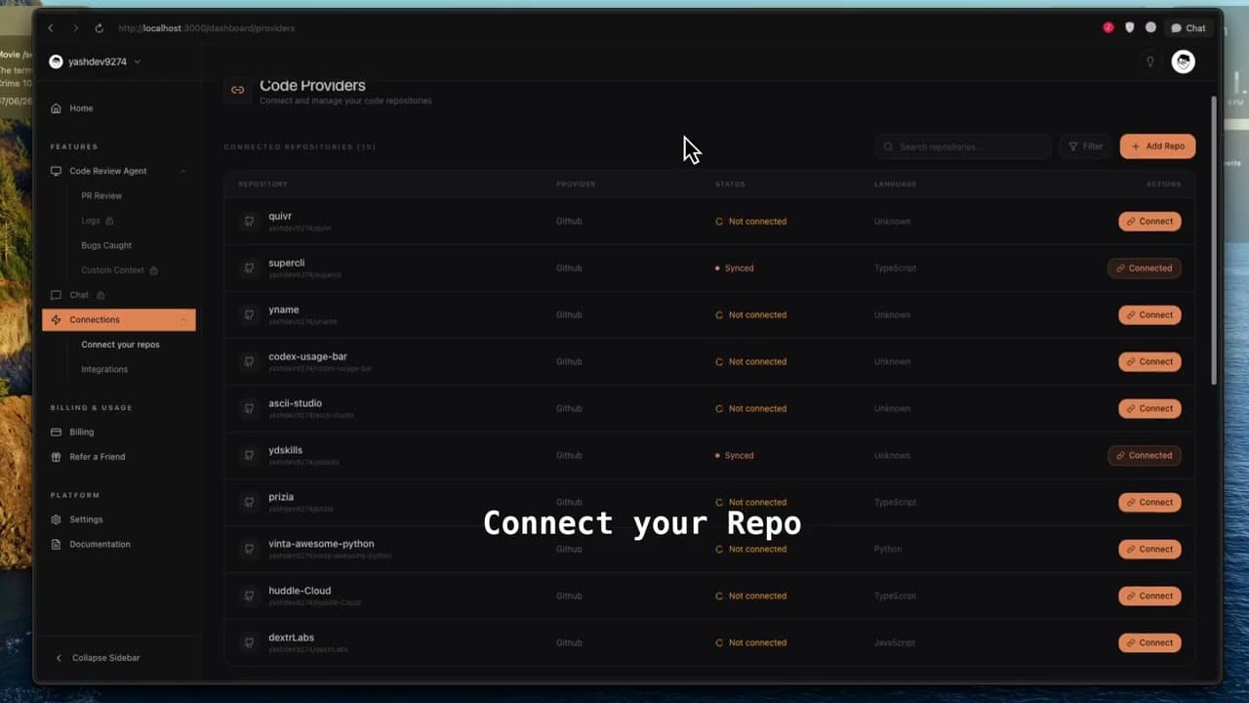This screenshot has width=1249, height=703.
Task: Click the browser back arrow
Action: [x=51, y=28]
